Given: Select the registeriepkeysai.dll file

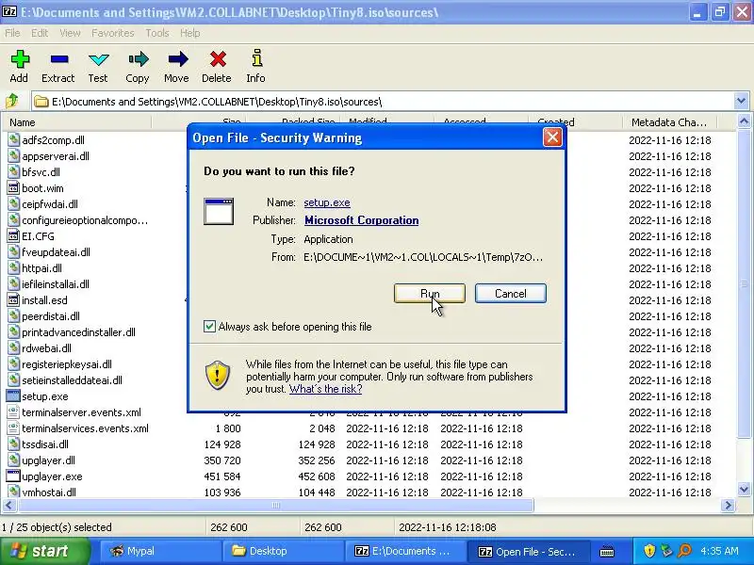Looking at the screenshot, I should (x=67, y=364).
